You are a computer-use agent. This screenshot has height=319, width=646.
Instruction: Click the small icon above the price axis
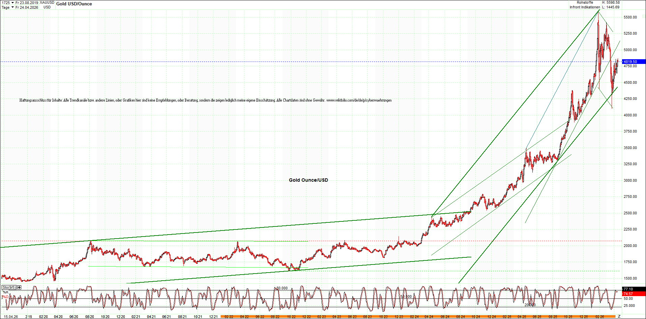644,16
